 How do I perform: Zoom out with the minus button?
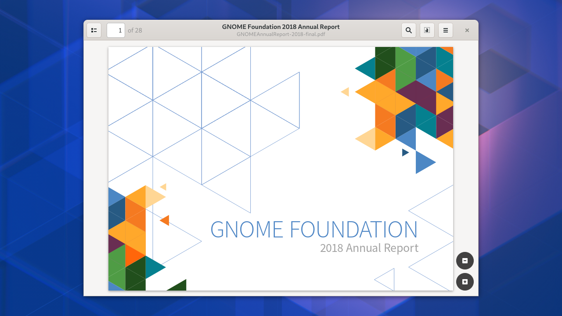pyautogui.click(x=465, y=261)
